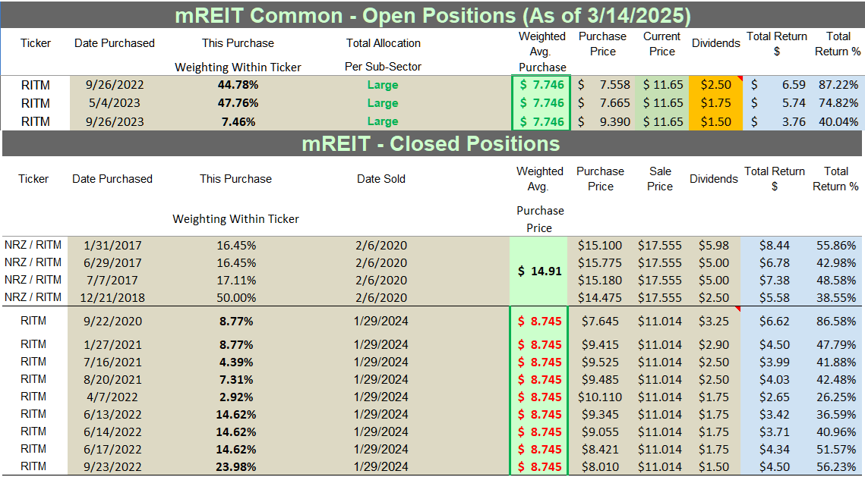Screen dimensions: 865x477
Task: Click the mREIT Common Open Positions title banner
Action: tap(433, 15)
